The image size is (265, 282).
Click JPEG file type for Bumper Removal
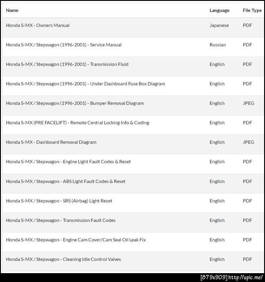point(248,103)
